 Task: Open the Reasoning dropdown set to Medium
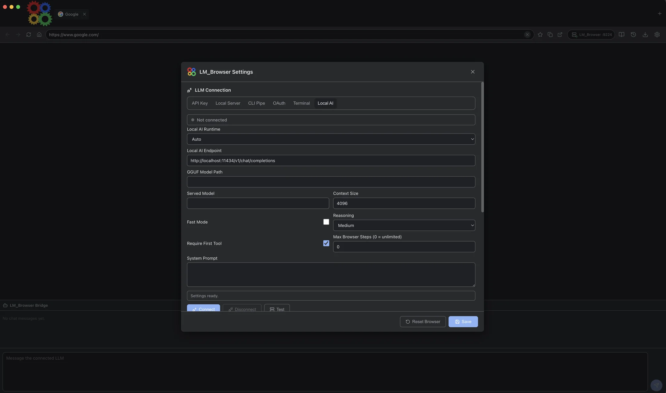(x=404, y=225)
